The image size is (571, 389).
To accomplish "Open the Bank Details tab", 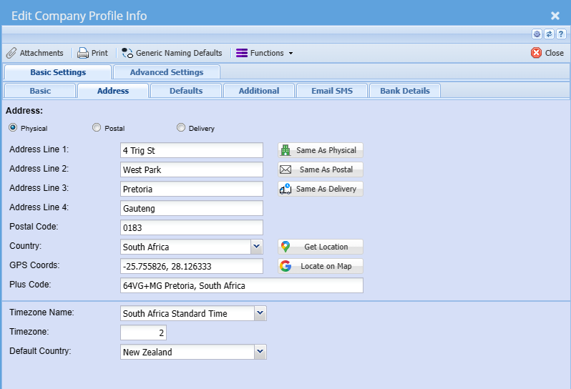I will [404, 91].
